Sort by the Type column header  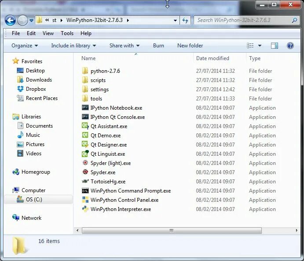255,58
